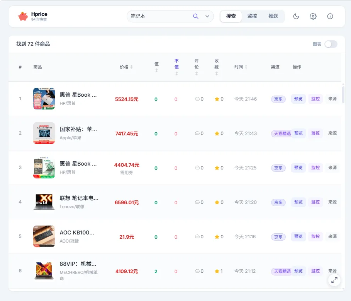Sort by 值 column arrows
The width and height of the screenshot is (351, 301).
click(x=156, y=70)
